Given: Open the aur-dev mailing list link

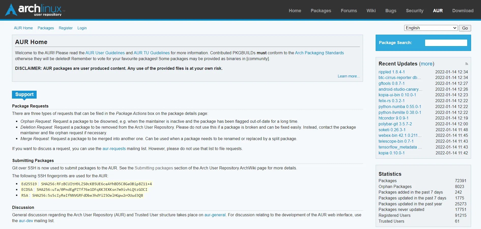Looking at the screenshot, I should coord(26,221).
